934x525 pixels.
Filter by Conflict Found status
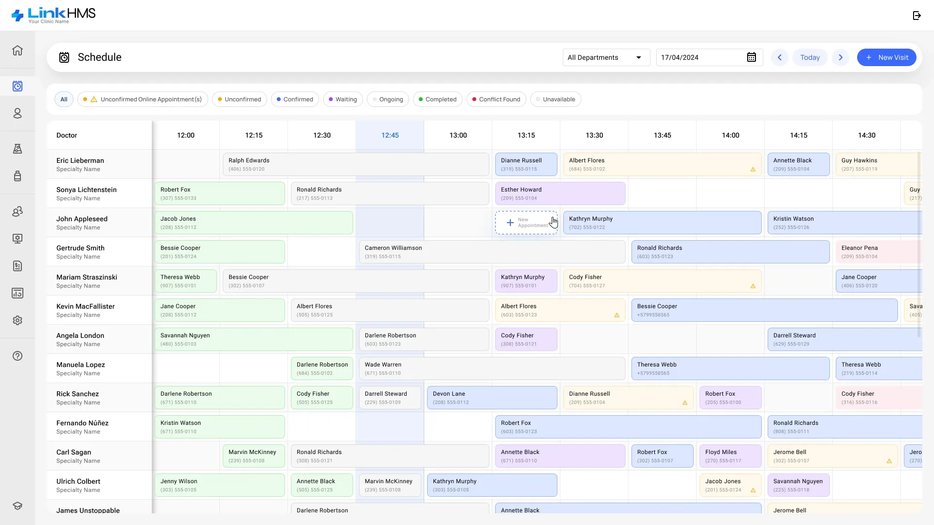[x=496, y=99]
